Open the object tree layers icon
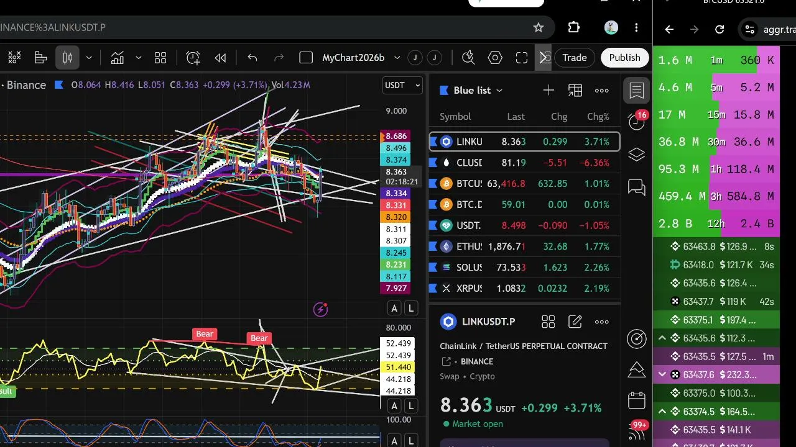Viewport: 796px width, 447px height. click(x=637, y=155)
